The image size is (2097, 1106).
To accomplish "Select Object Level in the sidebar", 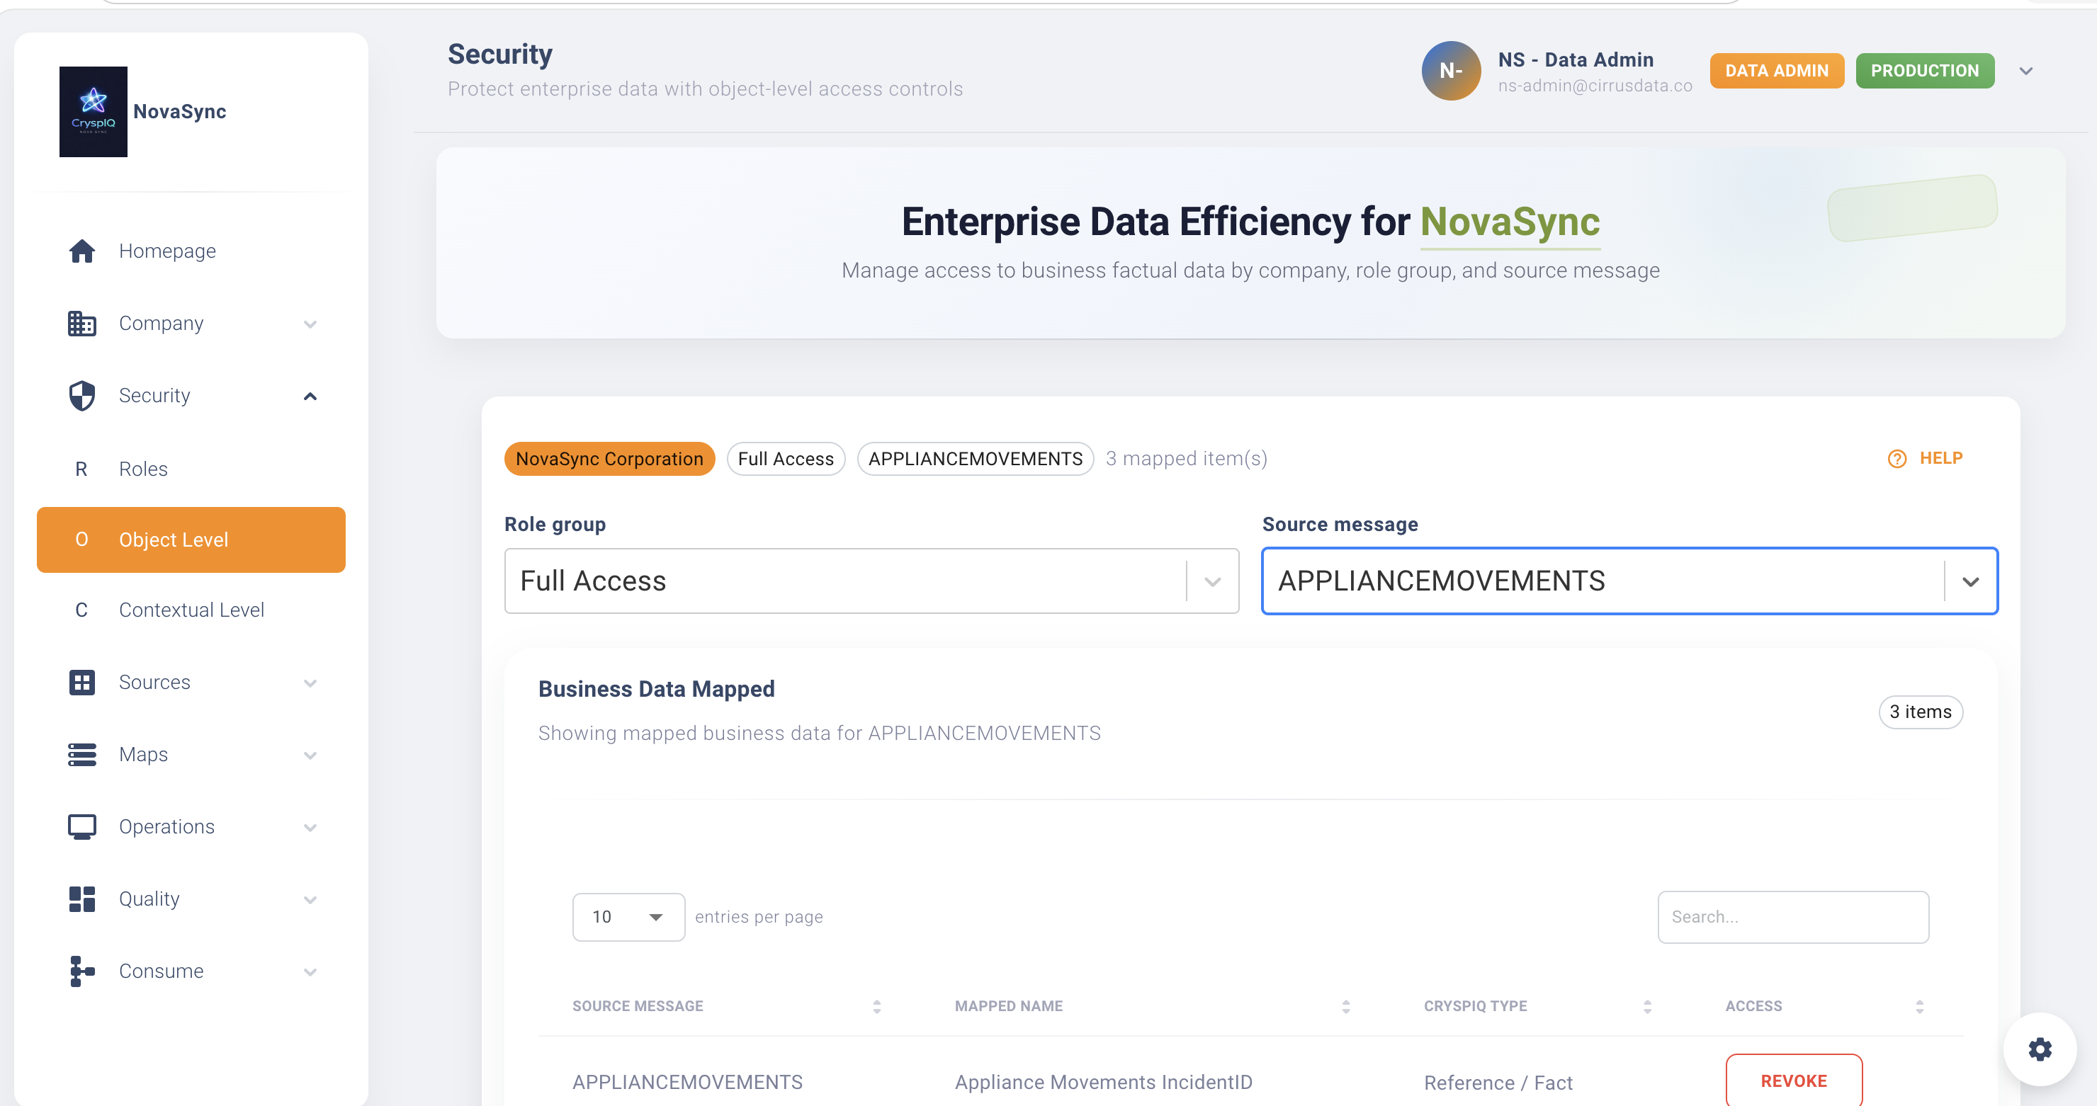I will pos(191,540).
